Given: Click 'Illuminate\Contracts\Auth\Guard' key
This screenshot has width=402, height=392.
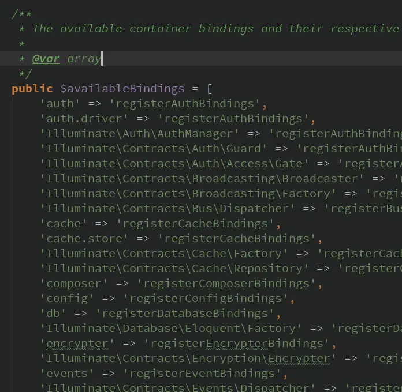Looking at the screenshot, I should [154, 149].
